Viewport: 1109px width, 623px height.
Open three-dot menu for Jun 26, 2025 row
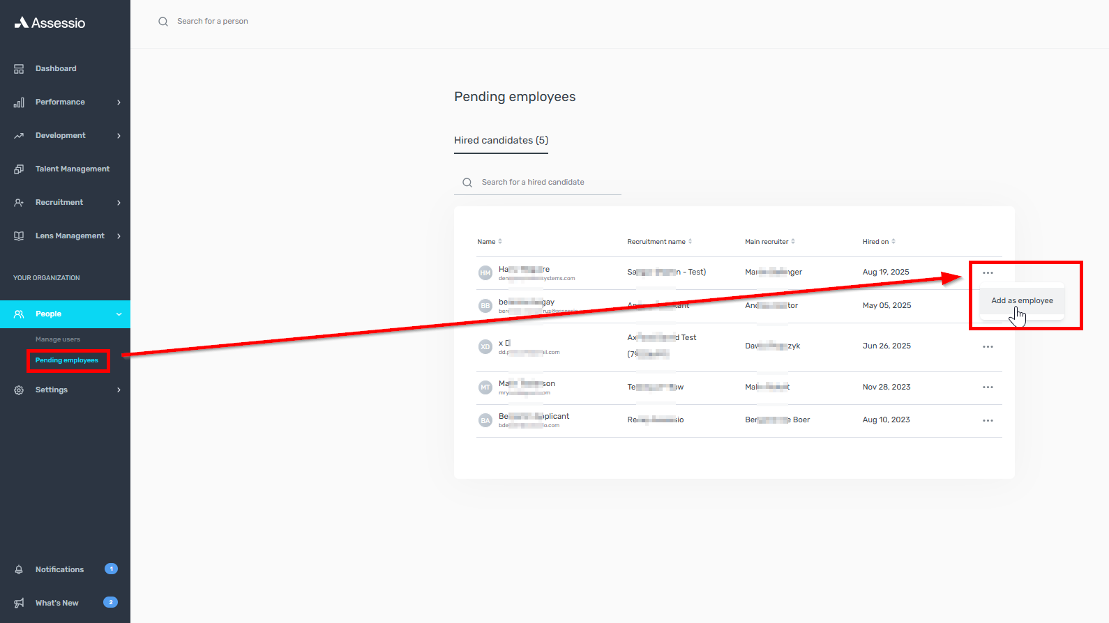click(988, 346)
